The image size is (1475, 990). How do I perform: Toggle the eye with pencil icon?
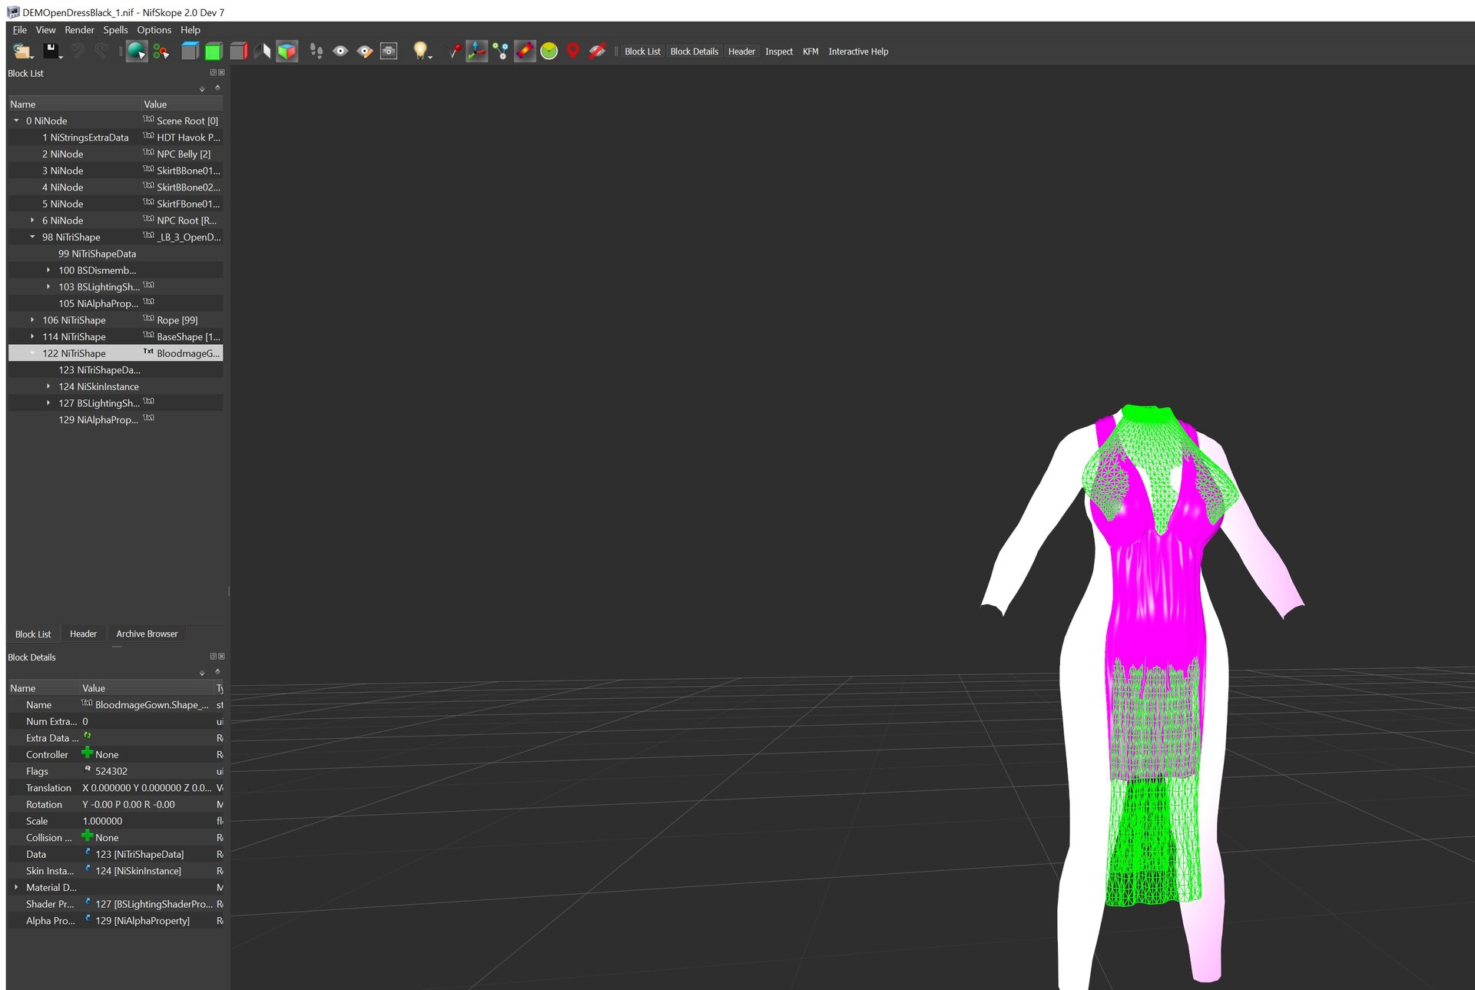(x=365, y=51)
